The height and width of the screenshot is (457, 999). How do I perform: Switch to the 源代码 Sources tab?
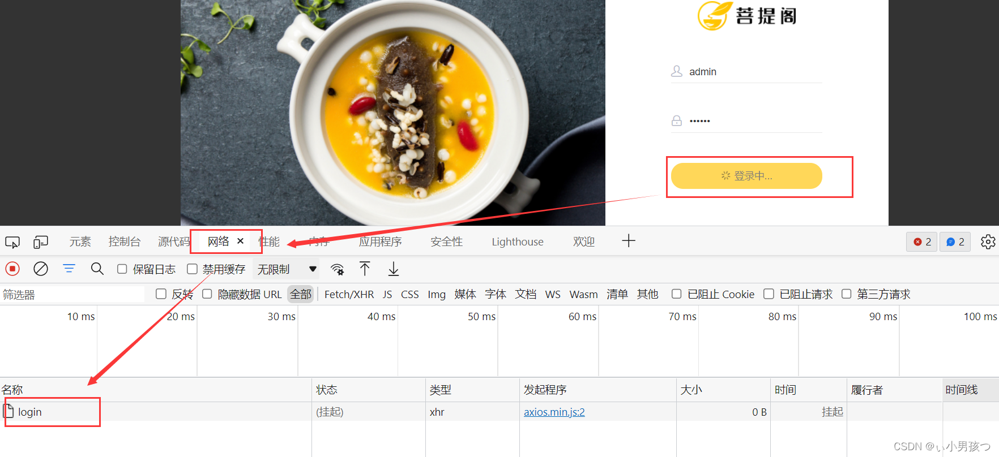coord(174,242)
